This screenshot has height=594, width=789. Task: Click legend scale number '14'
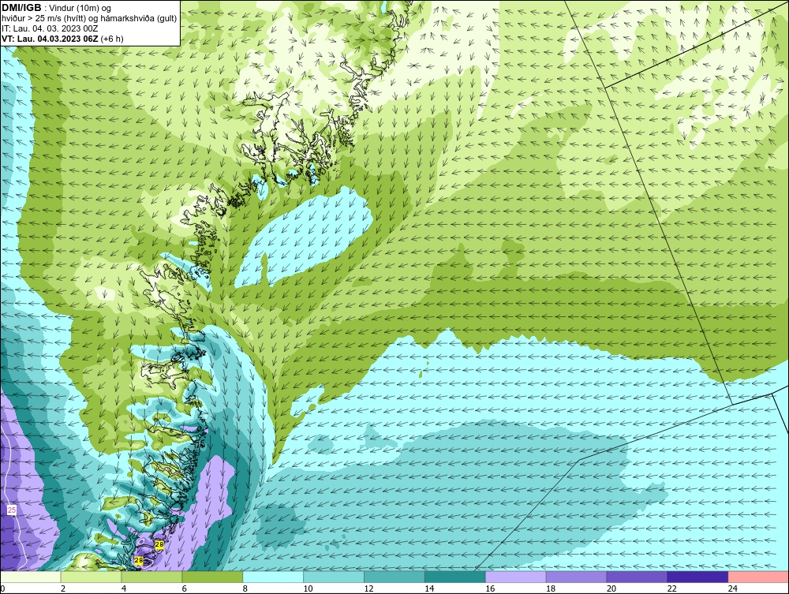point(429,588)
